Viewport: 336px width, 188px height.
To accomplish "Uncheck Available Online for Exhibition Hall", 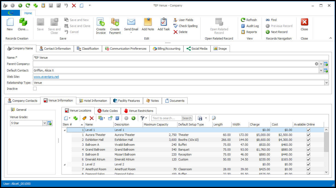I will [308, 140].
